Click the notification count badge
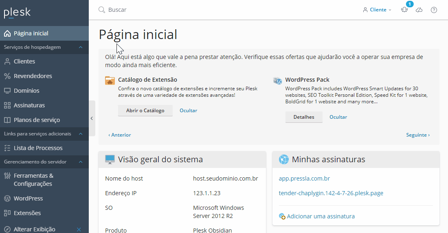The width and height of the screenshot is (448, 233). pyautogui.click(x=410, y=4)
